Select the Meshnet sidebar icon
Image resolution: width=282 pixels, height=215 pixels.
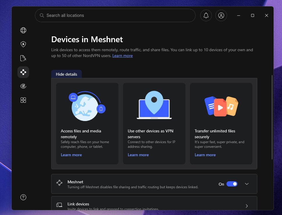[23, 72]
